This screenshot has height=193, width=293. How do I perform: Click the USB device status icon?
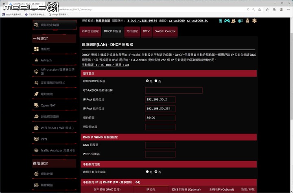tap(247, 21)
